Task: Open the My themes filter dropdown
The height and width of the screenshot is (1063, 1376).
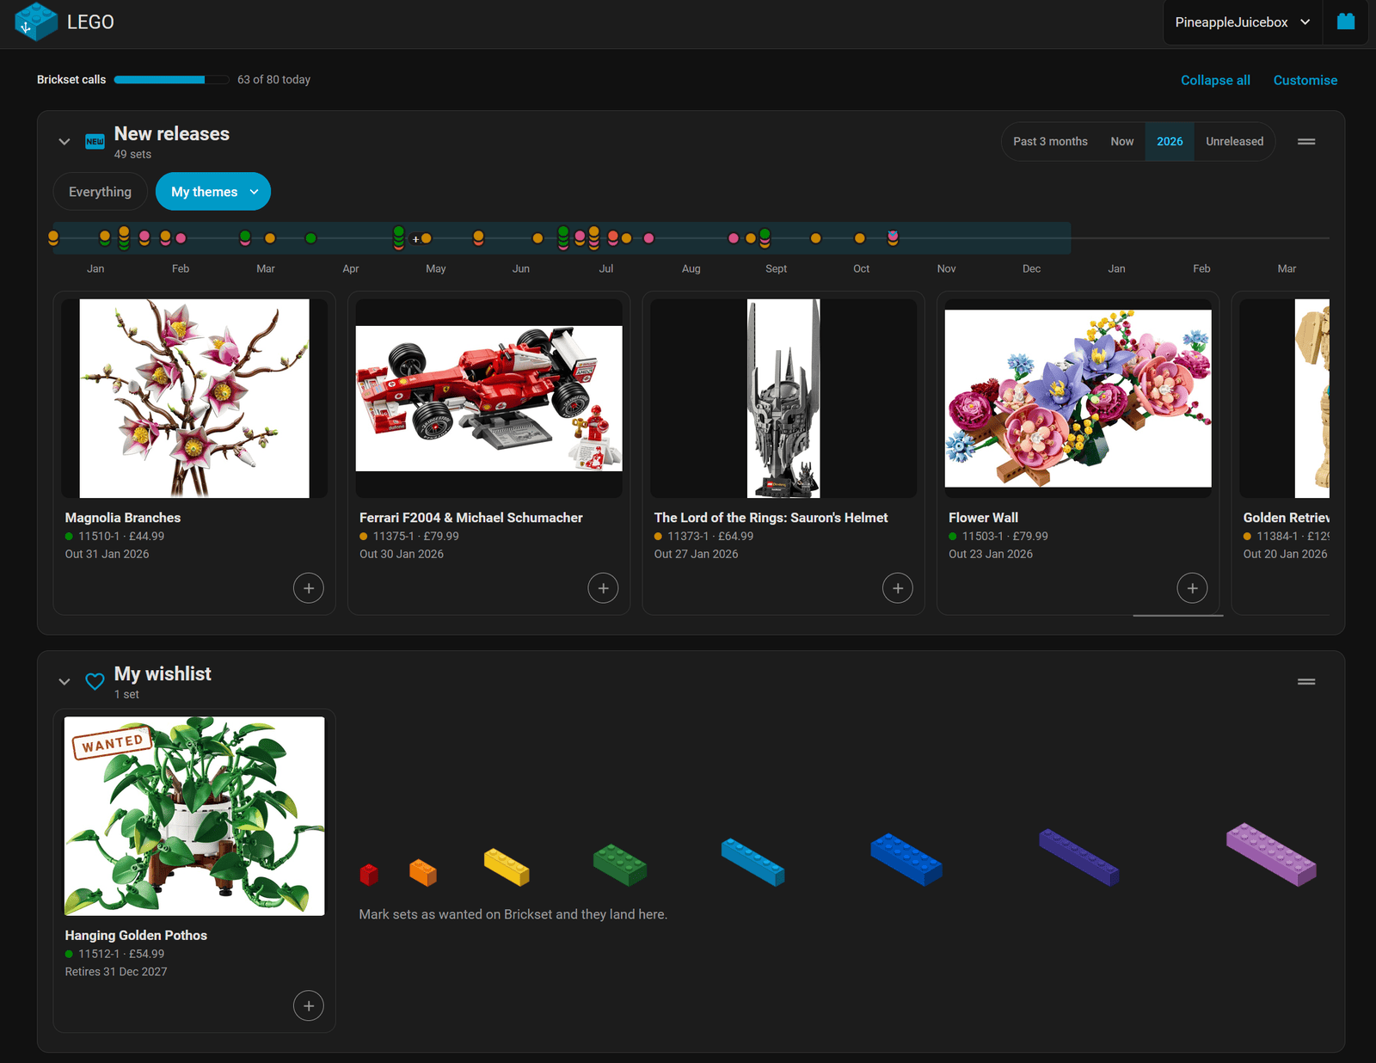Action: (213, 192)
